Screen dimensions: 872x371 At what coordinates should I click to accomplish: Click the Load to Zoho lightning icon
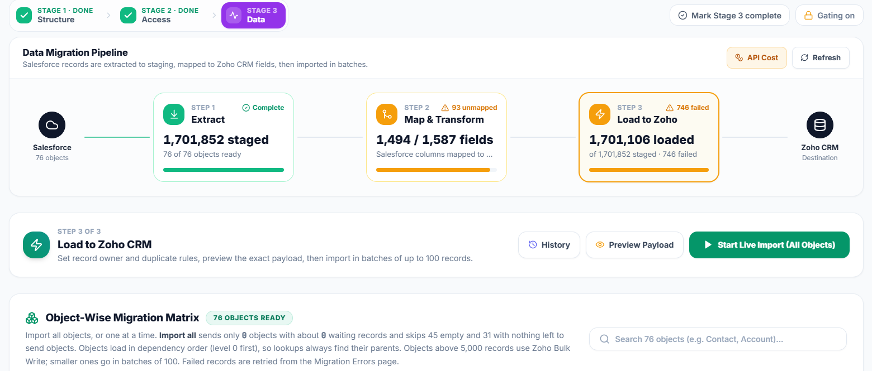point(600,114)
